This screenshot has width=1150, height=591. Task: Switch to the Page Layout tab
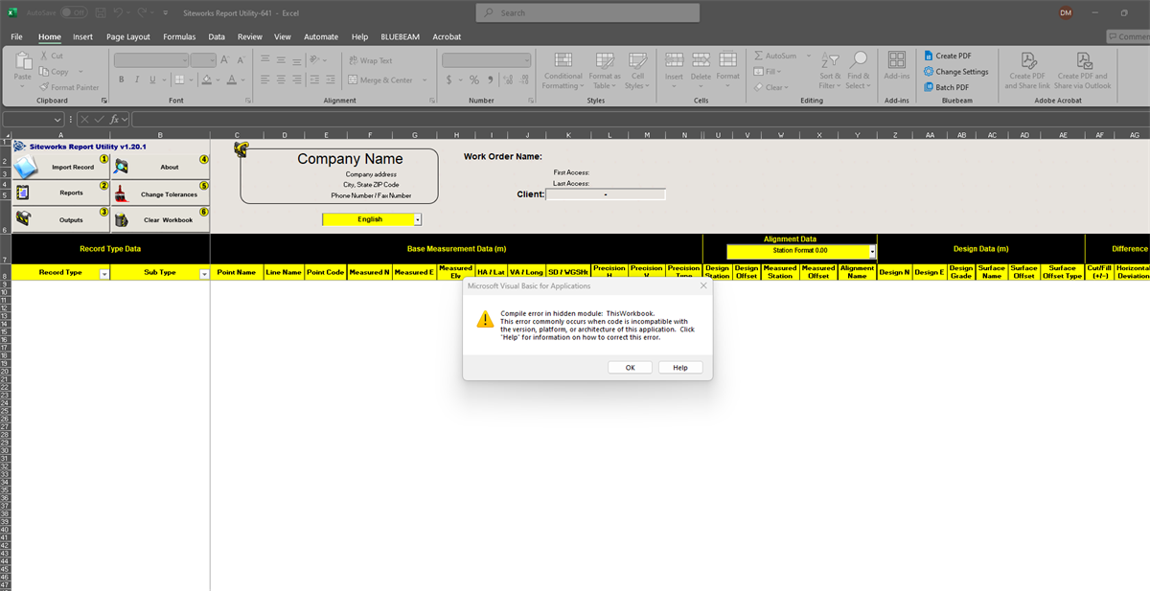[x=128, y=36]
